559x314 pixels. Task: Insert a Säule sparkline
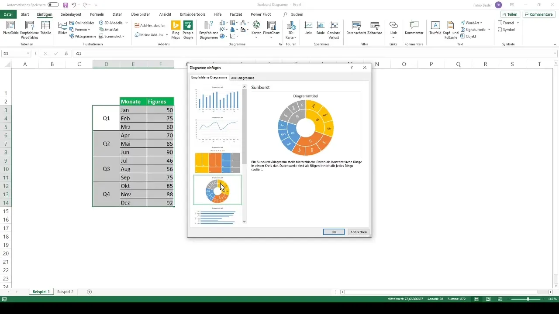(321, 28)
